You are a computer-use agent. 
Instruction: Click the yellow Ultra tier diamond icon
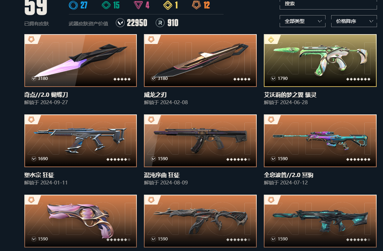point(168,5)
